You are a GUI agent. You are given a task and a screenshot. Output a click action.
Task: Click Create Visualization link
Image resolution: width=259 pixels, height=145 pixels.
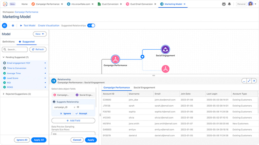49,26
